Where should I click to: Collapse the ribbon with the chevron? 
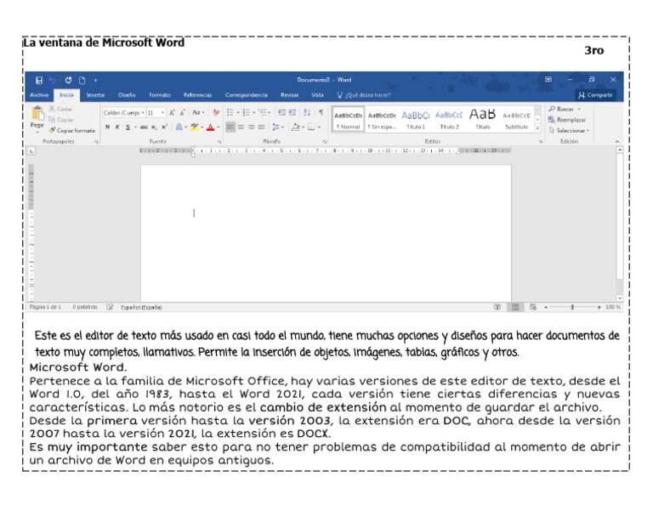pos(617,142)
